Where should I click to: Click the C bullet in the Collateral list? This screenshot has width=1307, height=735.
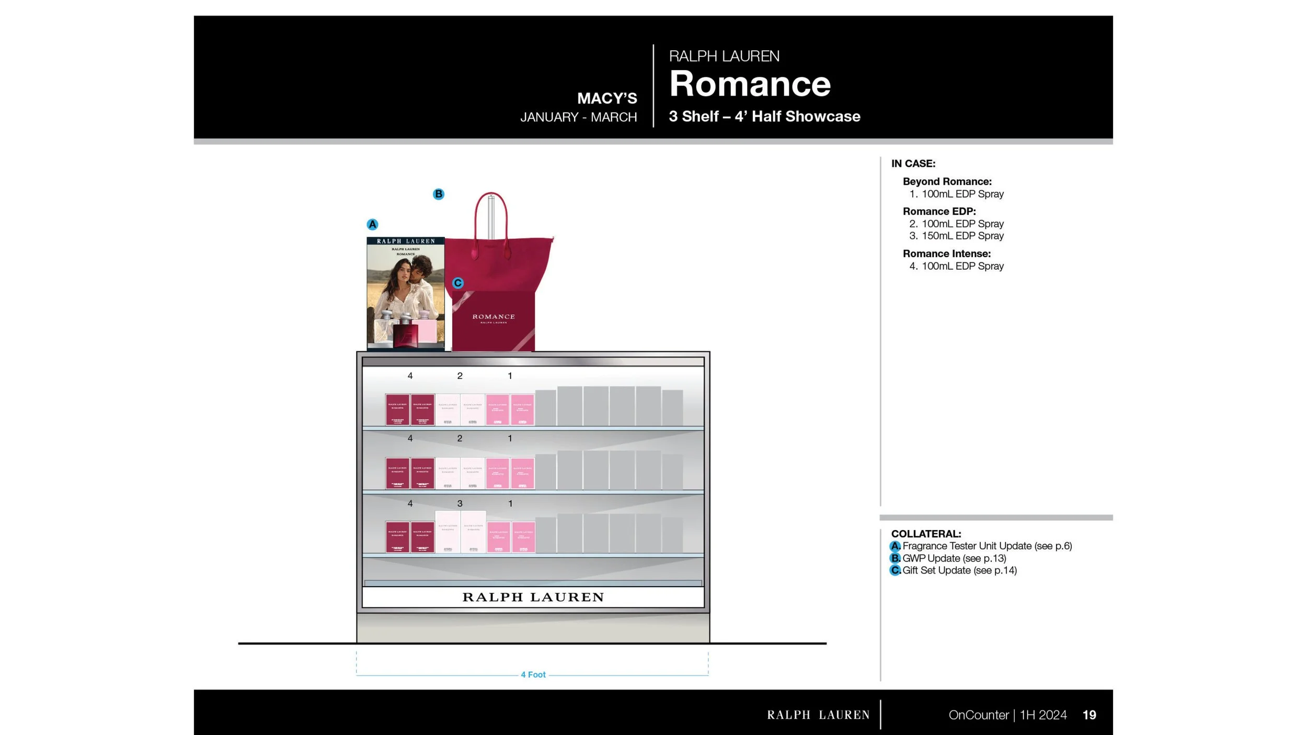[895, 570]
